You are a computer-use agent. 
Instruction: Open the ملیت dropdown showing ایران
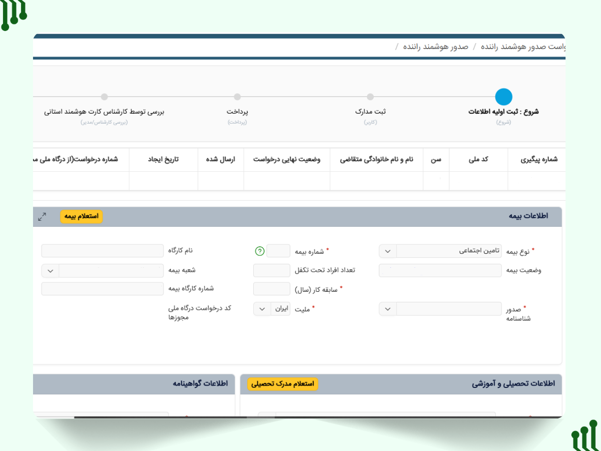262,309
